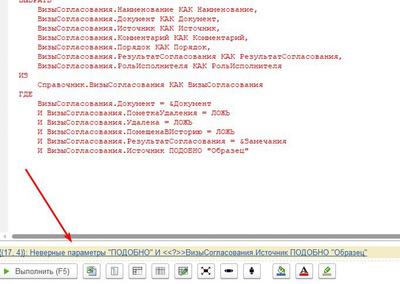Click the plain grid table icon

point(160,271)
